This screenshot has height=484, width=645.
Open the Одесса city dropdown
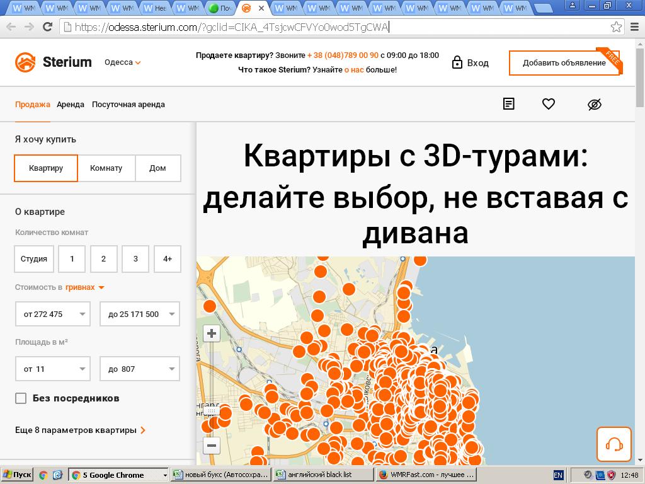pyautogui.click(x=123, y=62)
